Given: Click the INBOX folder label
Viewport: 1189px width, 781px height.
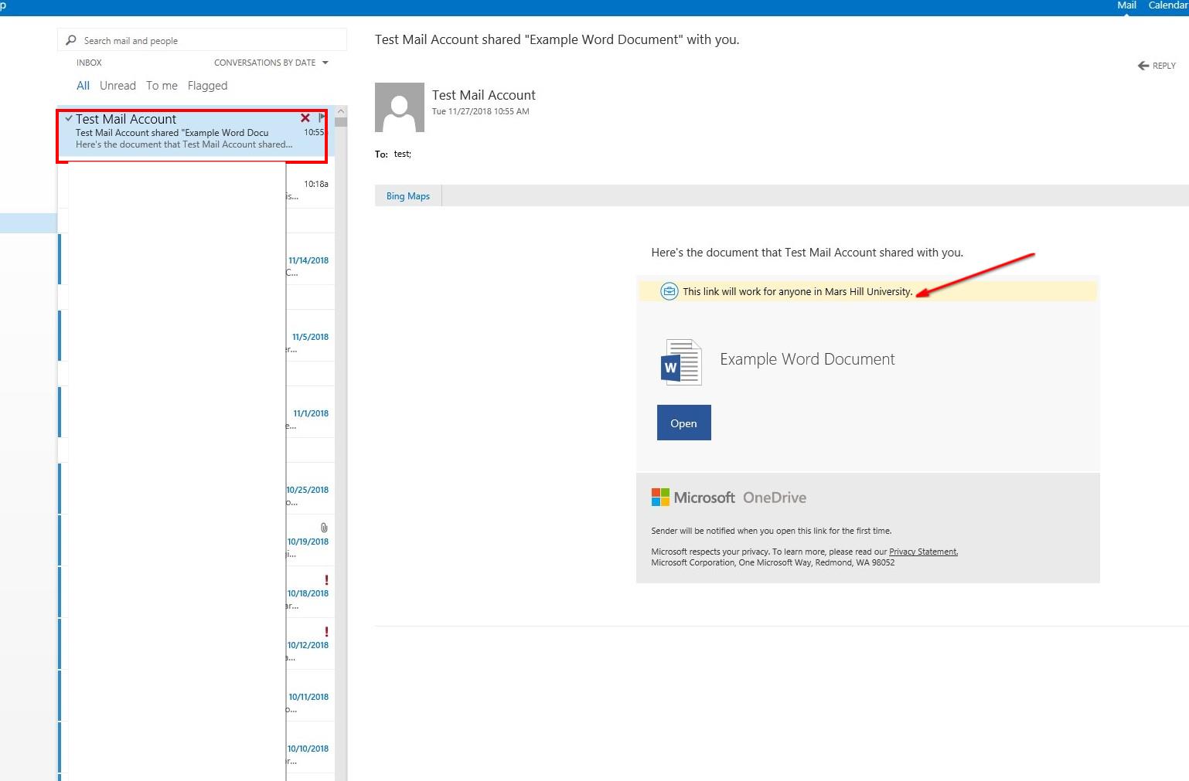Looking at the screenshot, I should (89, 63).
